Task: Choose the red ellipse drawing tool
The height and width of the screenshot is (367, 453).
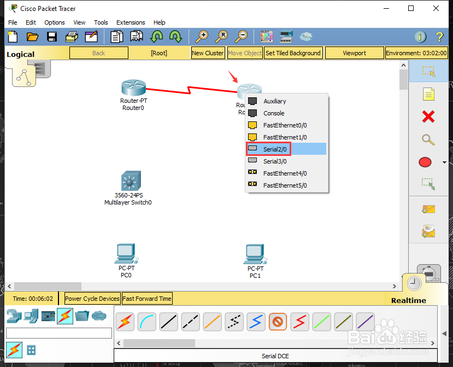Action: (x=425, y=162)
